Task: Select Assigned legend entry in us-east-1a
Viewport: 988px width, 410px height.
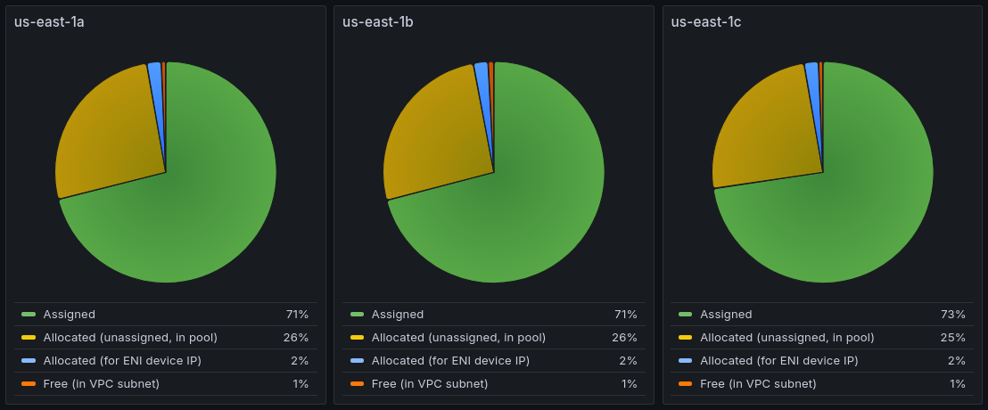Action: coord(70,315)
